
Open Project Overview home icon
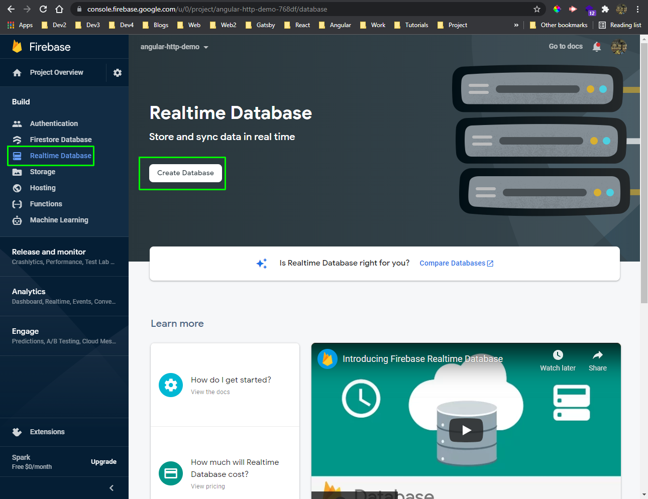click(x=17, y=73)
